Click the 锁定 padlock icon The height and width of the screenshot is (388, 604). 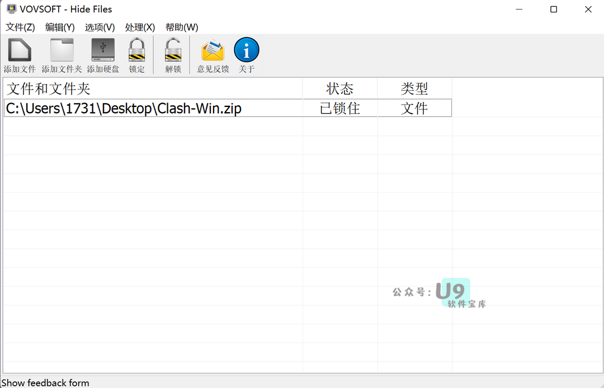[x=137, y=50]
